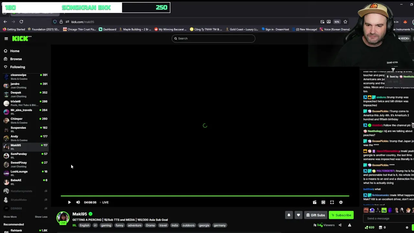
Task: Jump to LIVE in the player
Action: tap(104, 202)
